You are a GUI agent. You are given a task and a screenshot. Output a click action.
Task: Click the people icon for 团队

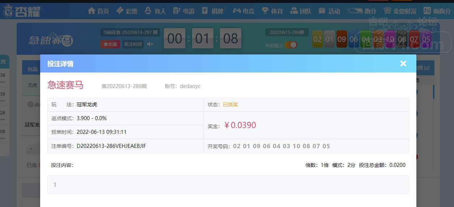pyautogui.click(x=294, y=11)
